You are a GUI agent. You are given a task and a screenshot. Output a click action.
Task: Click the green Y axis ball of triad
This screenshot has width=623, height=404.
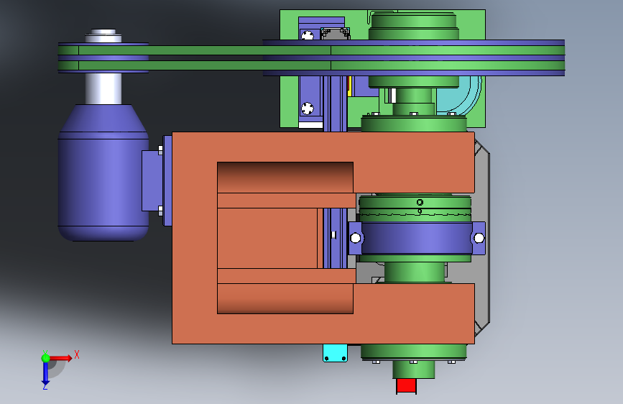pyautogui.click(x=45, y=358)
